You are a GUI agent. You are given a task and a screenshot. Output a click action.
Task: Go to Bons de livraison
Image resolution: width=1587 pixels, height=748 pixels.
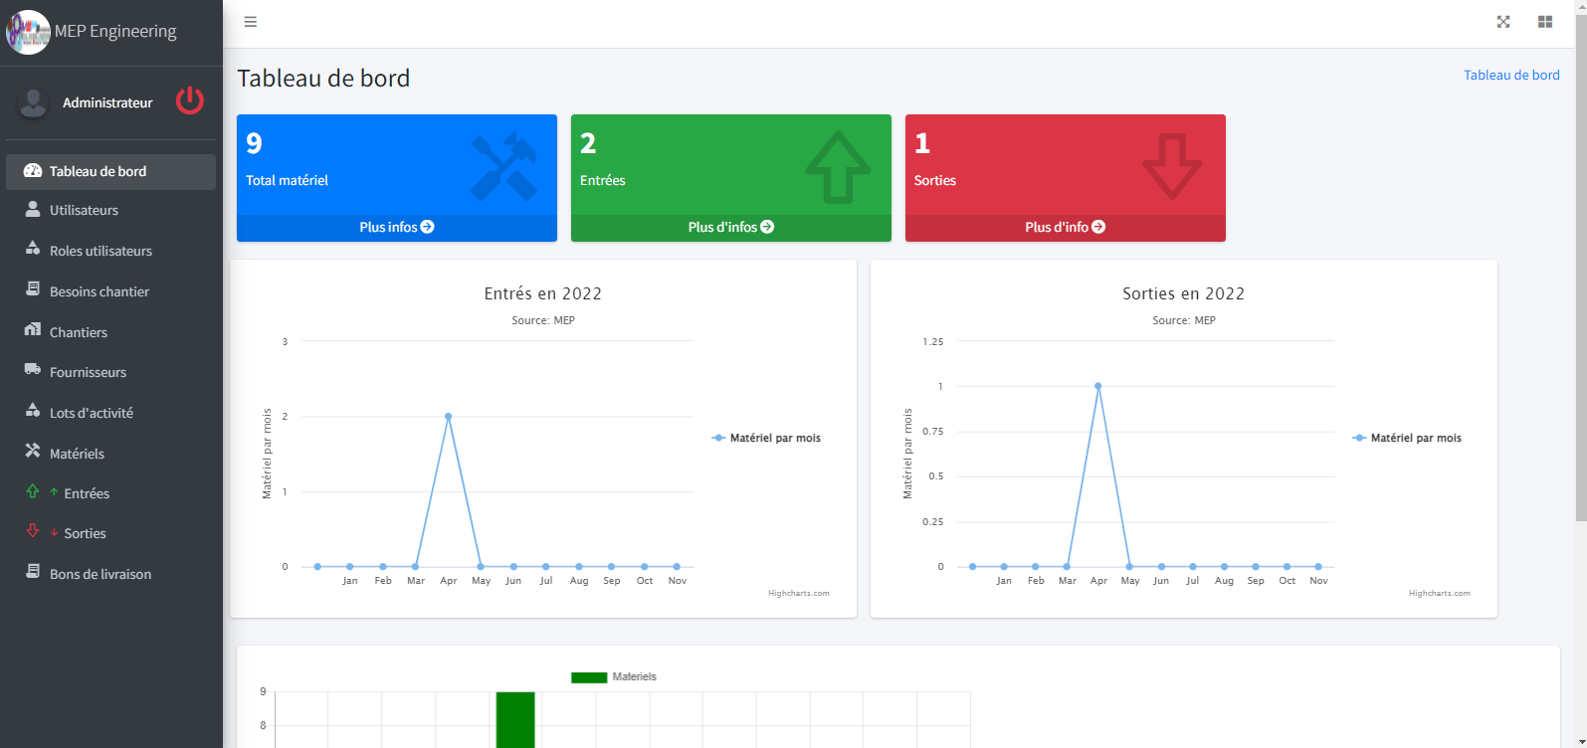100,574
